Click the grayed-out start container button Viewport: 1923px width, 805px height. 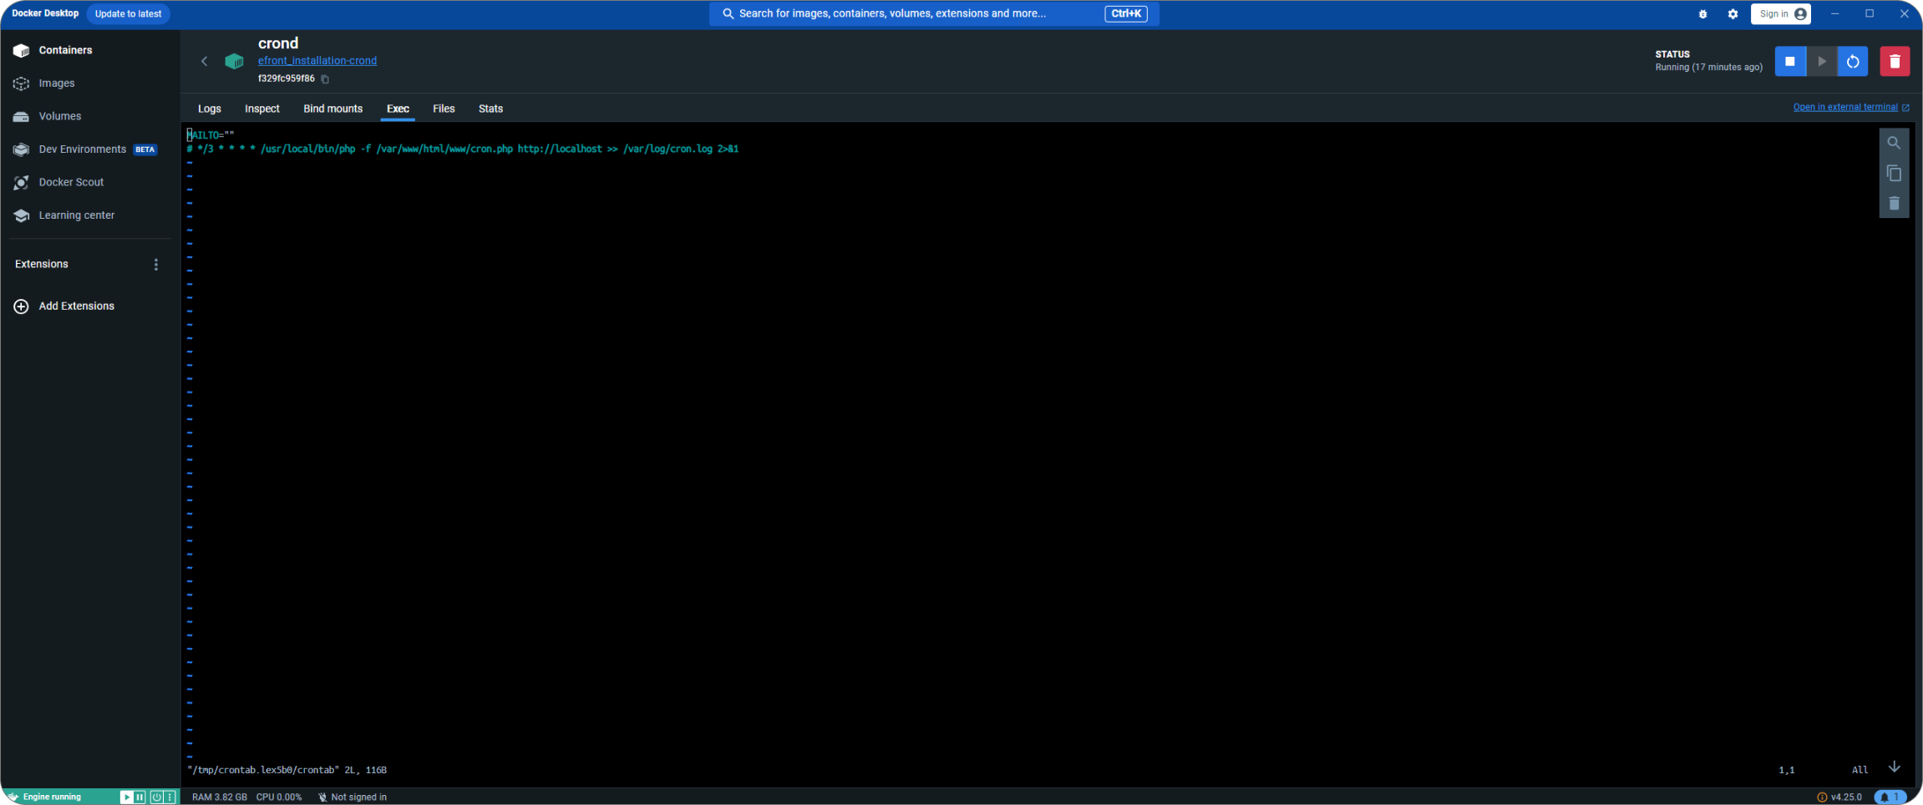tap(1822, 62)
